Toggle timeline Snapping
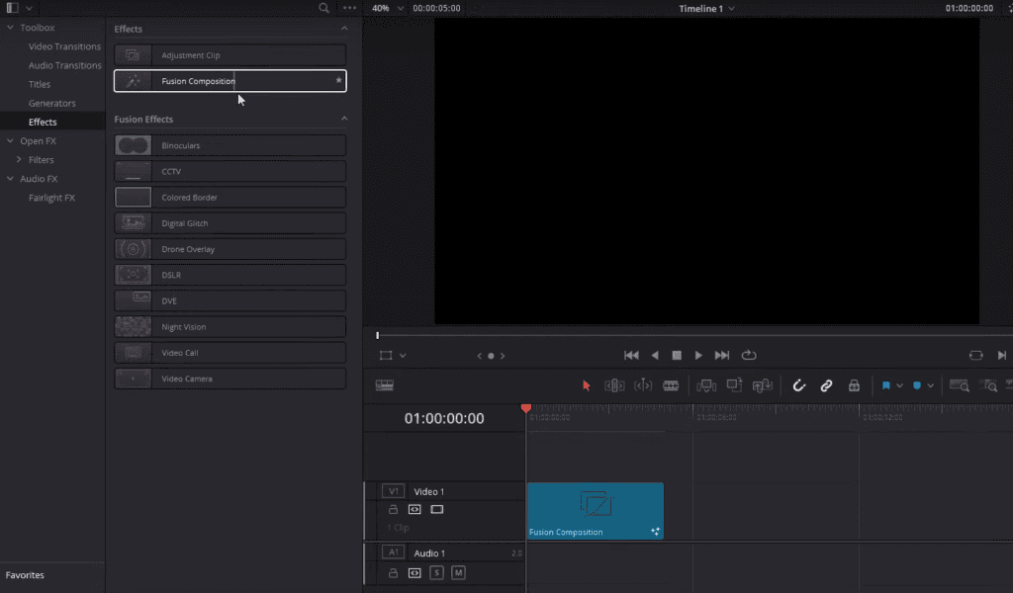 click(x=799, y=385)
